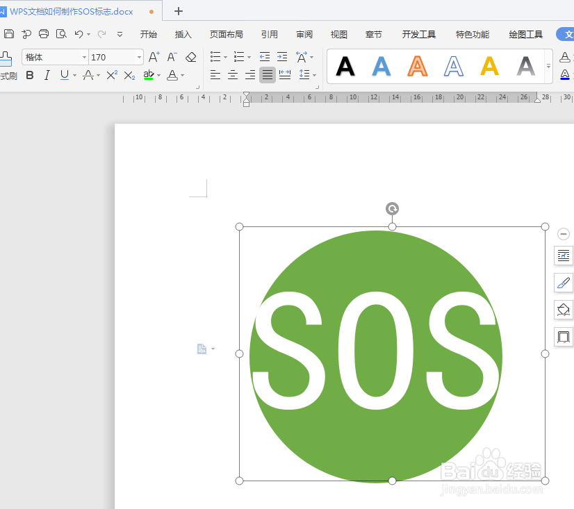The height and width of the screenshot is (509, 574).
Task: Open Chinese layout text options icon
Action: [x=302, y=57]
